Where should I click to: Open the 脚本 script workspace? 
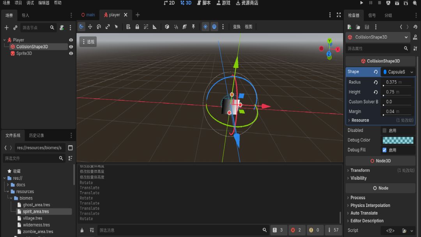point(204,3)
